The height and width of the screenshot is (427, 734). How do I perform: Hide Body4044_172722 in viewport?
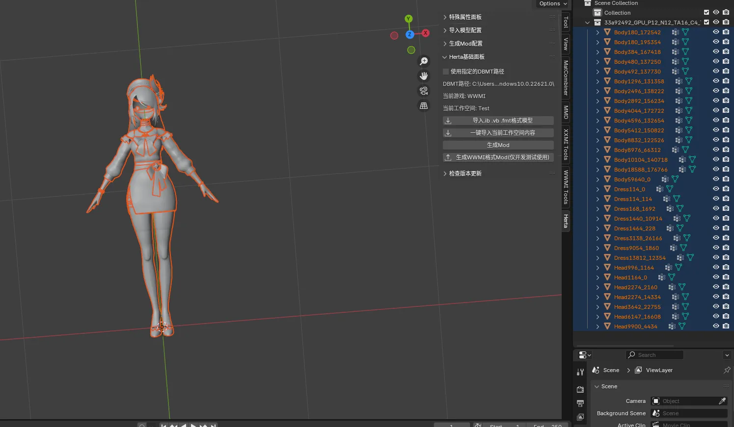716,110
